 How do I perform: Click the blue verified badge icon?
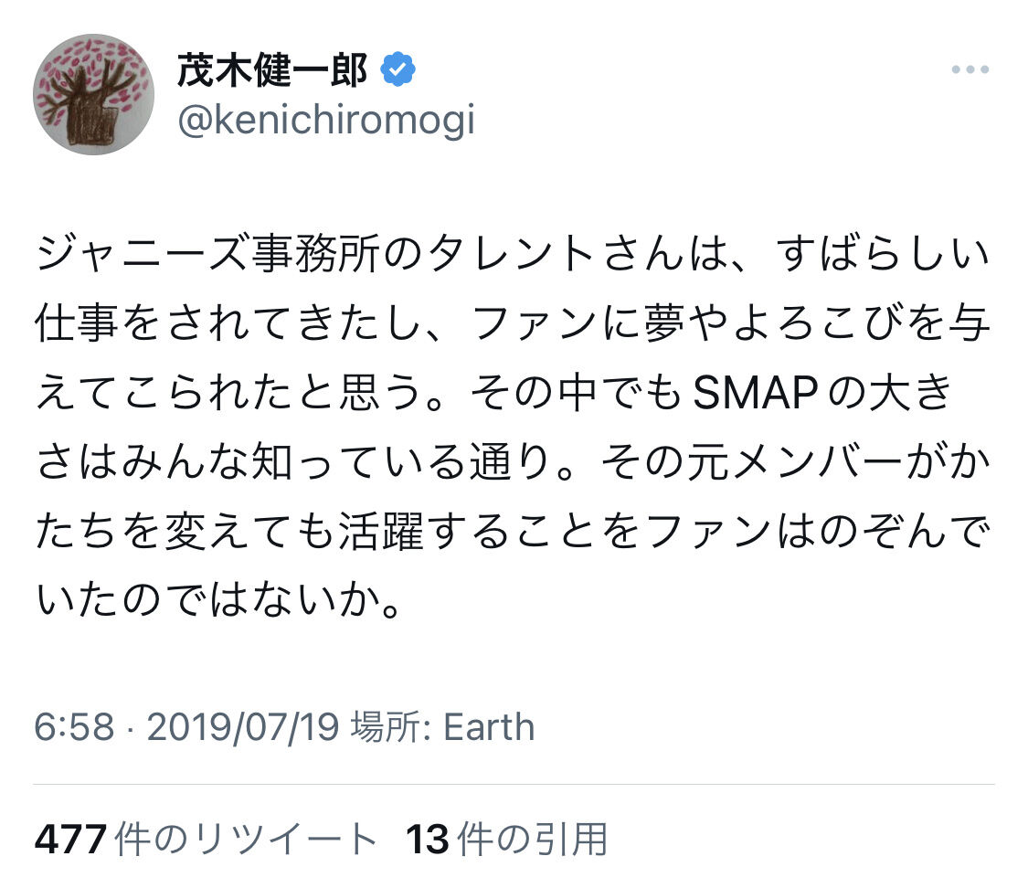(x=398, y=70)
